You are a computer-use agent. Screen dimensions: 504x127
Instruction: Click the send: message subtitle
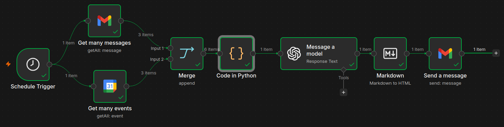tap(445, 83)
